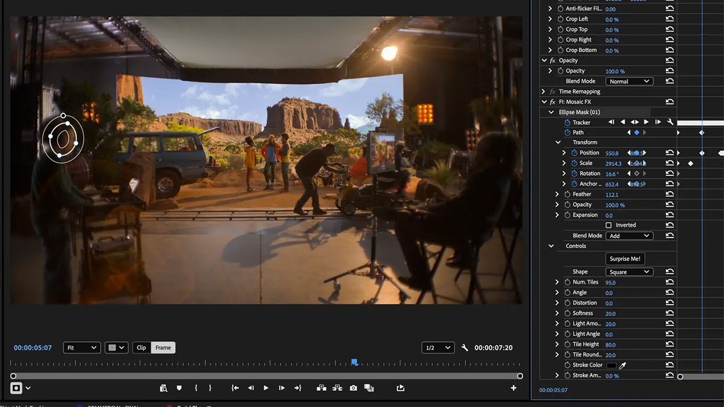Open program monitor settings wrench
724x407 pixels.
(x=465, y=348)
